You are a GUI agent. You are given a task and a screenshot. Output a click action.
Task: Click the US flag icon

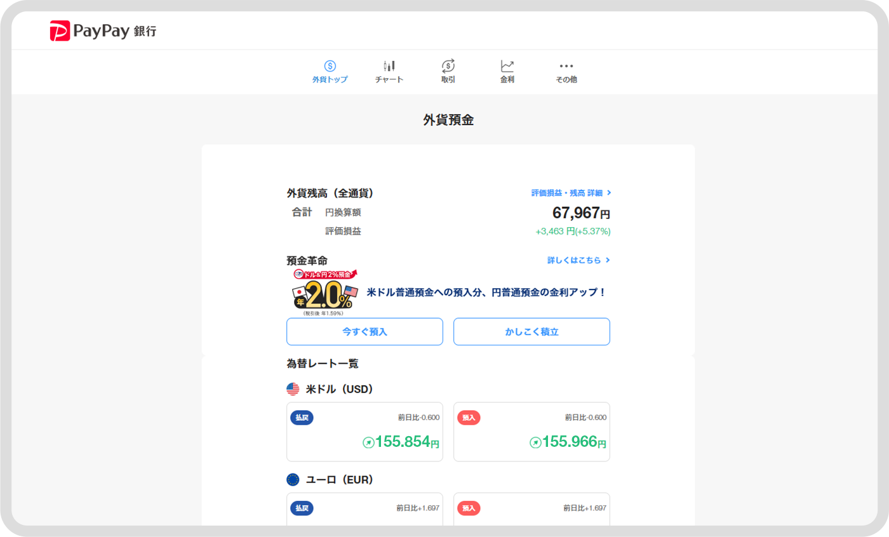pyautogui.click(x=293, y=389)
